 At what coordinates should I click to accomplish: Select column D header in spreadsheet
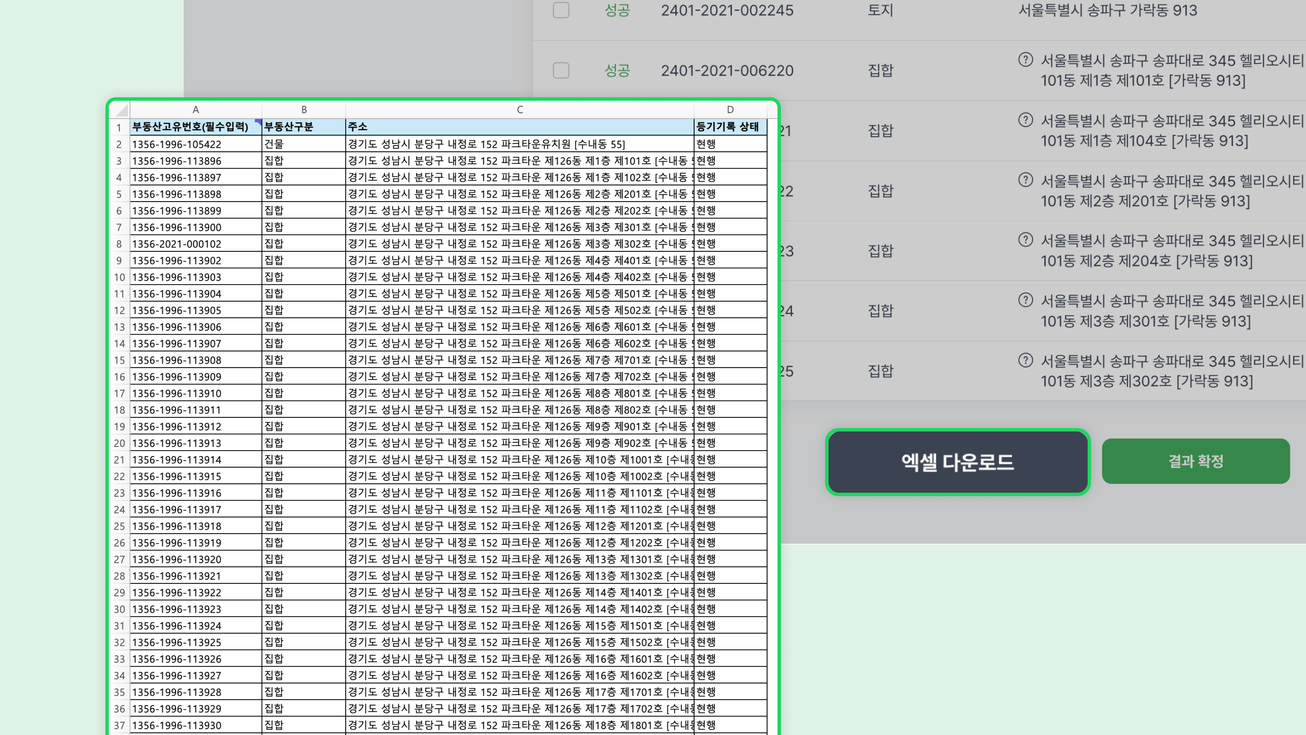click(730, 110)
